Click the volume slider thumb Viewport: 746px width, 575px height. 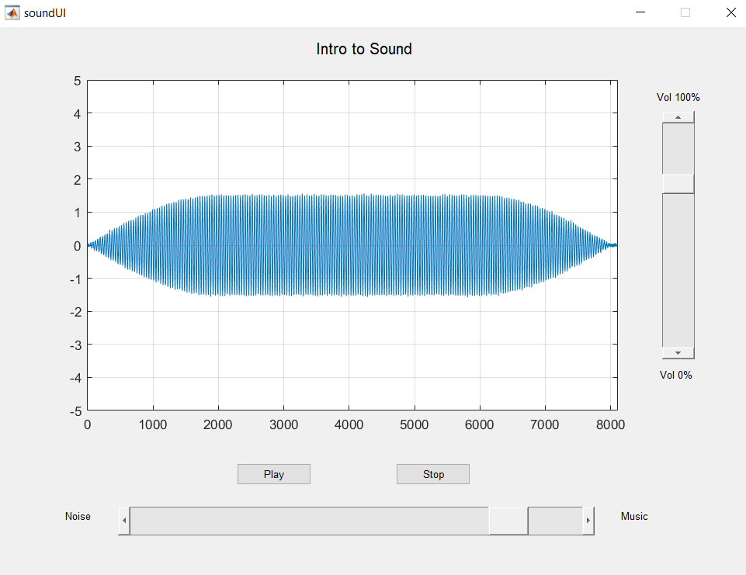coord(678,184)
